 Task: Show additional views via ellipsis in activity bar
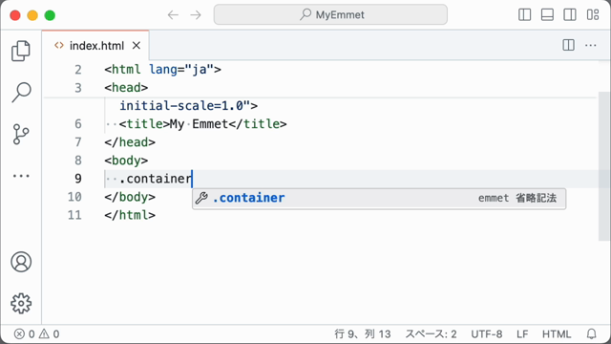coord(21,176)
